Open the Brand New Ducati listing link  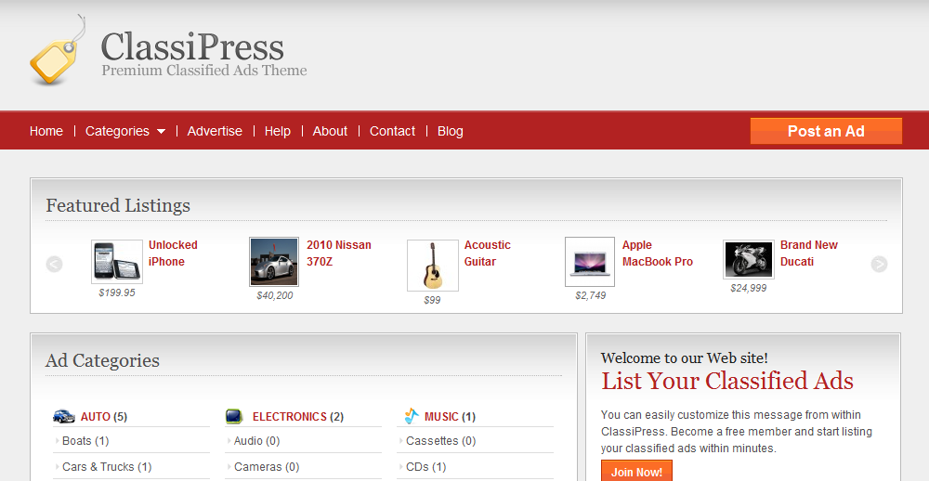point(809,253)
